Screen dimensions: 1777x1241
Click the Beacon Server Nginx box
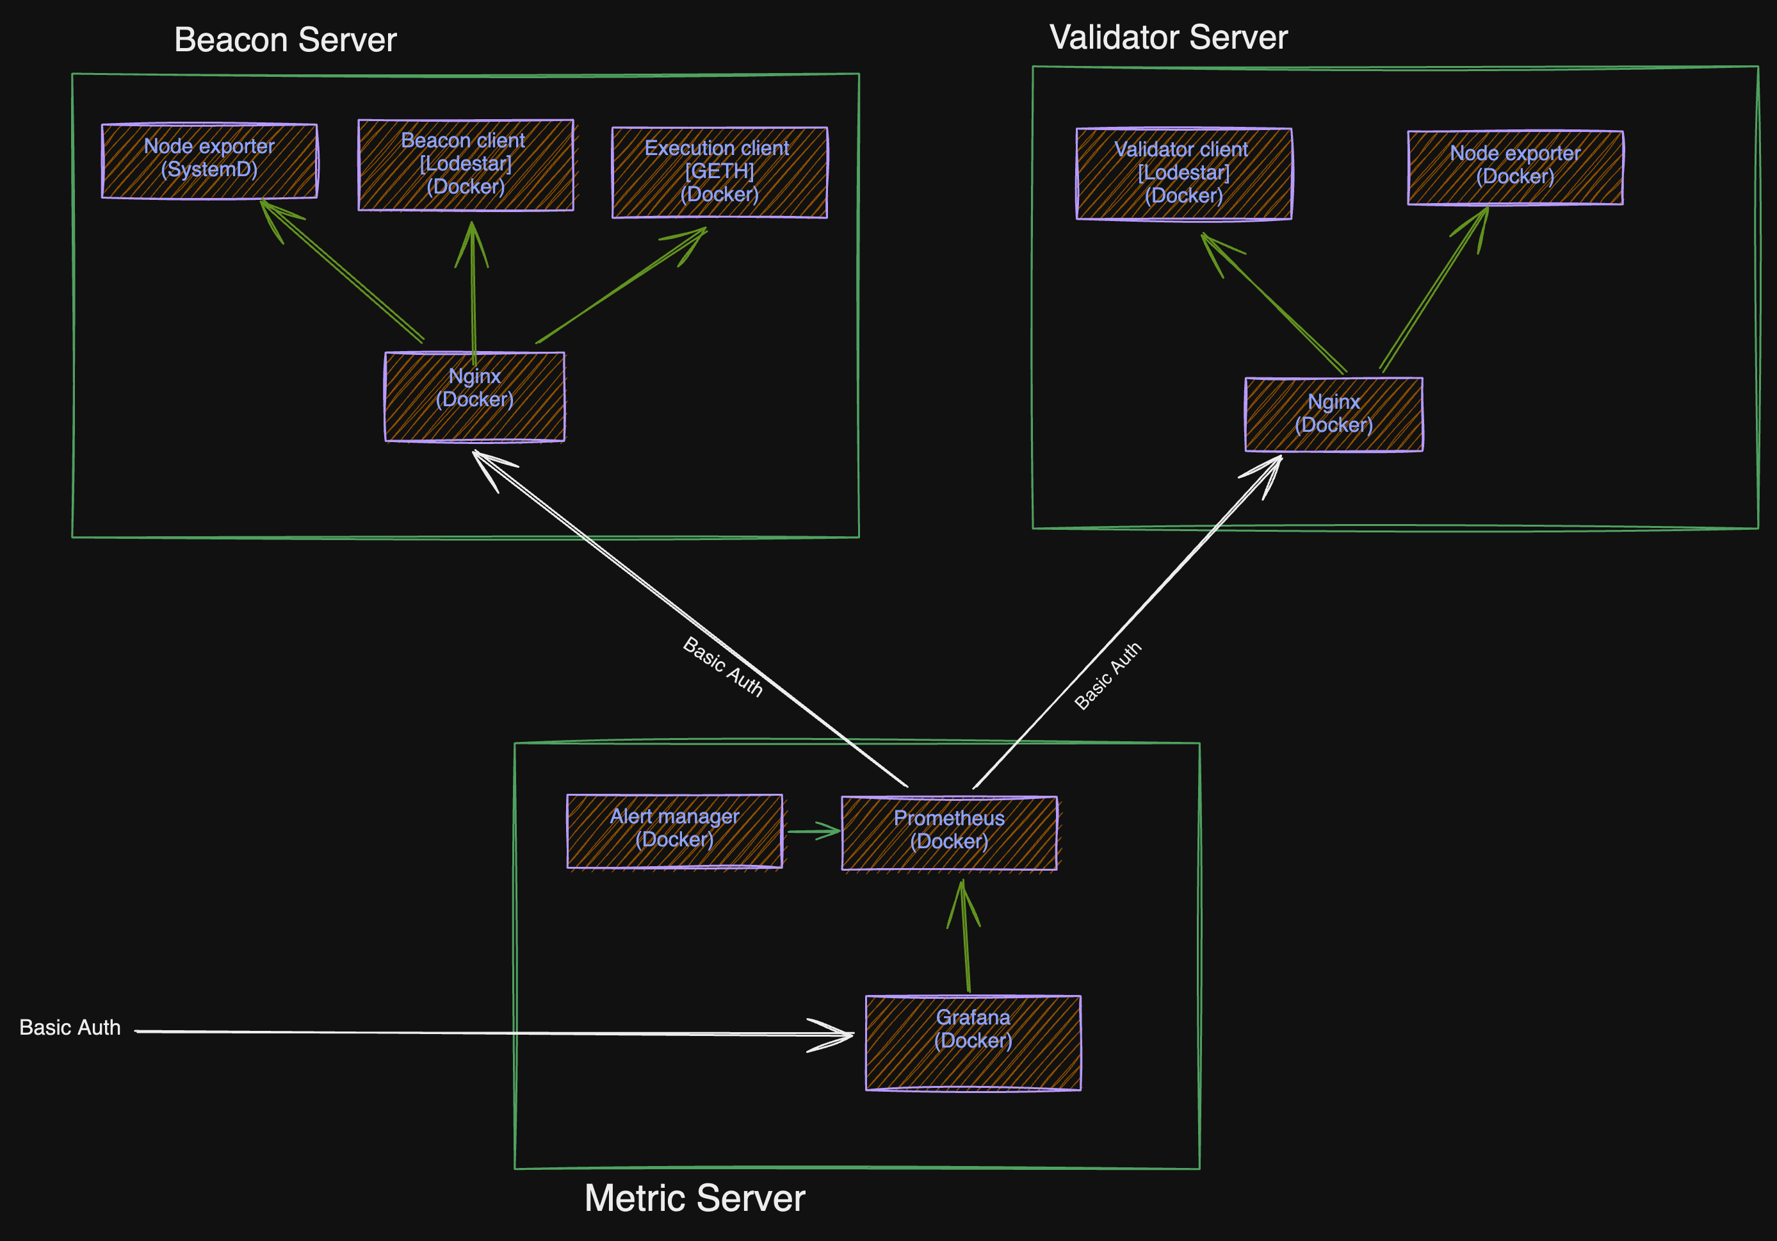coord(475,397)
